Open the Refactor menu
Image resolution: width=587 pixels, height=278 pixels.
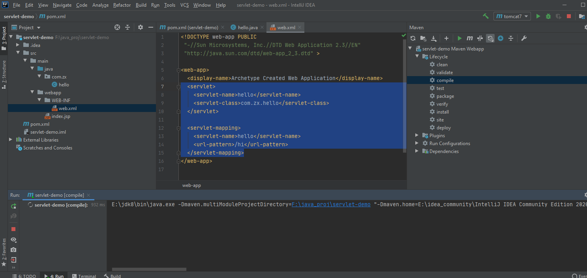pyautogui.click(x=122, y=5)
